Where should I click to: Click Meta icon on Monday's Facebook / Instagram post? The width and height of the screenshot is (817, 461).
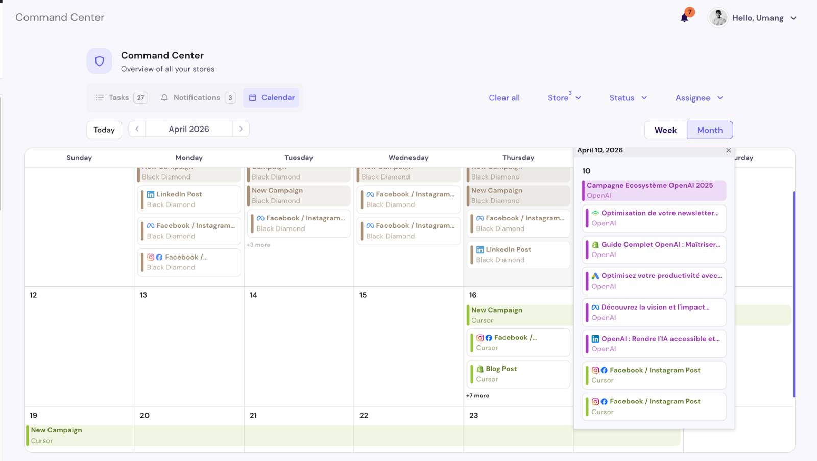151,226
